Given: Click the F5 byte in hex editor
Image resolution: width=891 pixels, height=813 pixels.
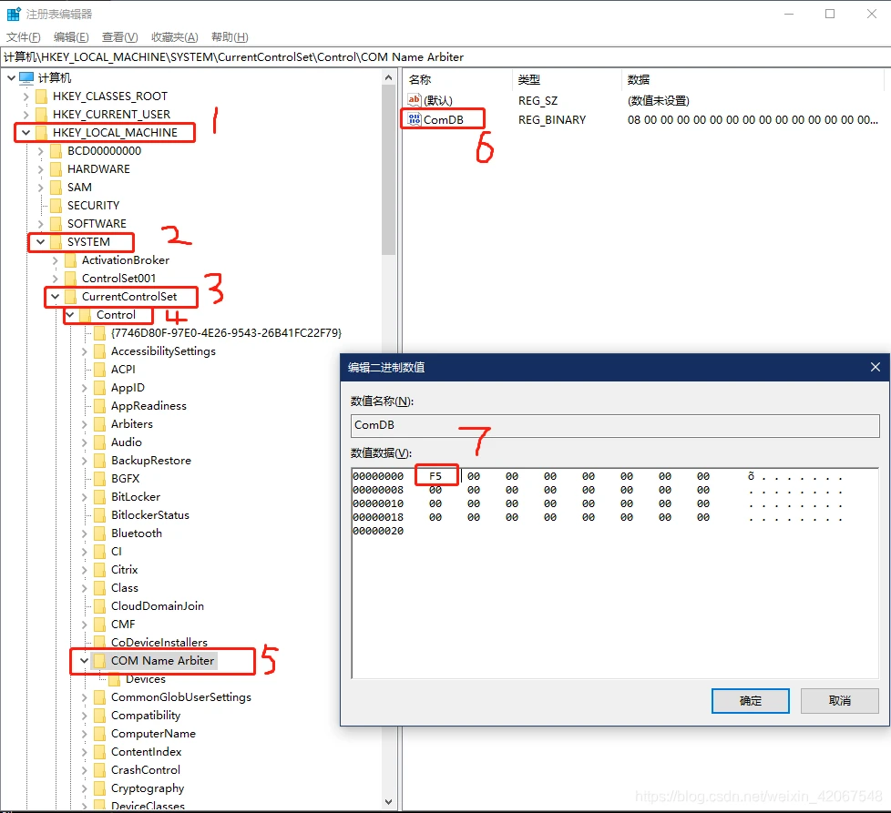Looking at the screenshot, I should click(x=435, y=476).
